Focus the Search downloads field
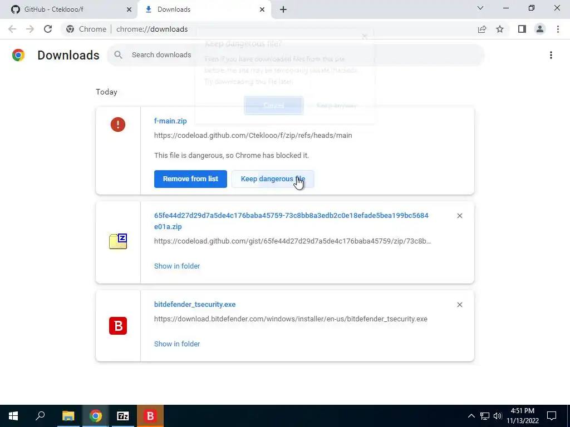The height and width of the screenshot is (427, 570). tap(295, 55)
